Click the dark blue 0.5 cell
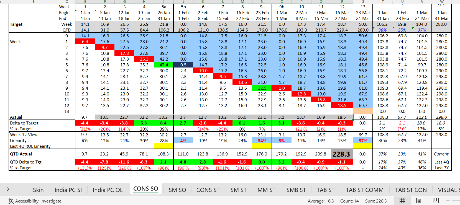This screenshot has width=460, height=205. click(183, 65)
